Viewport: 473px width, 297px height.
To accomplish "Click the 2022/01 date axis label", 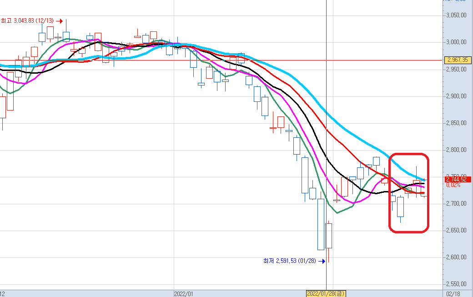I will (183, 294).
